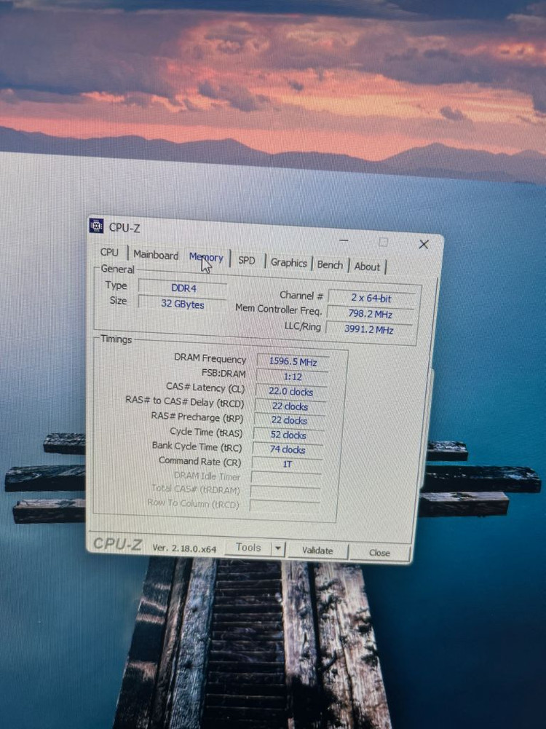
Task: Open the Mainboard tab
Action: 156,255
